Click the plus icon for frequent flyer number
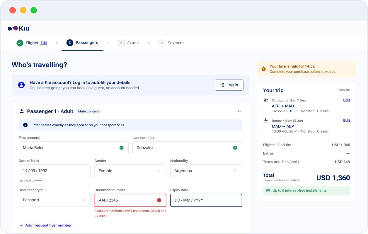The width and height of the screenshot is (368, 234). click(x=21, y=225)
